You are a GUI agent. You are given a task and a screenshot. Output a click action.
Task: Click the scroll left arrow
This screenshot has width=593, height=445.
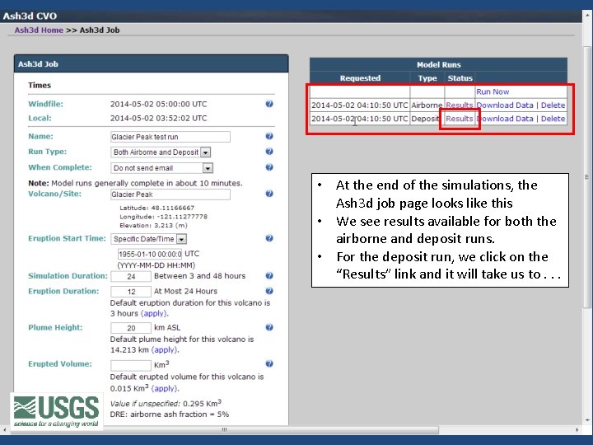[4, 430]
